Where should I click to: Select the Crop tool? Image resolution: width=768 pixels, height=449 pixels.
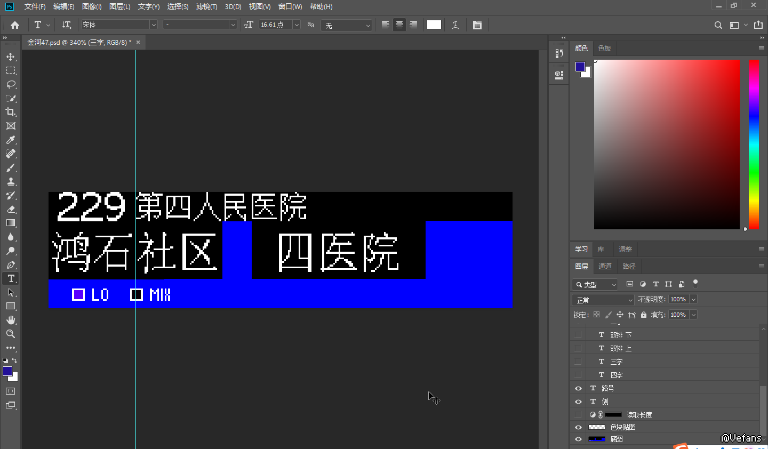[11, 112]
